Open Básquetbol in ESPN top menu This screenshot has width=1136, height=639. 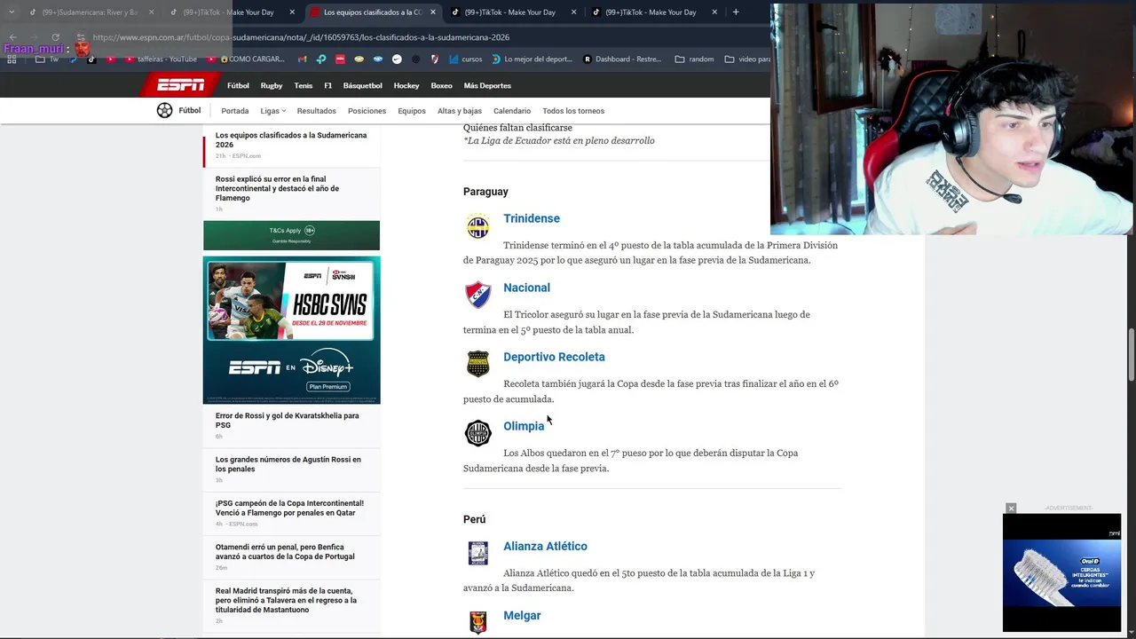point(363,86)
